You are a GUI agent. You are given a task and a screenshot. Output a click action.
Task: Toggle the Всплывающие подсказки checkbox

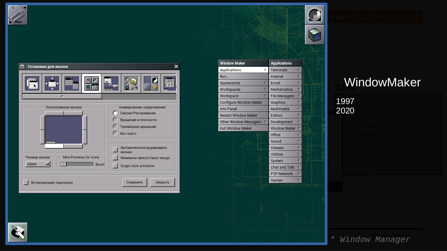[x=26, y=182]
